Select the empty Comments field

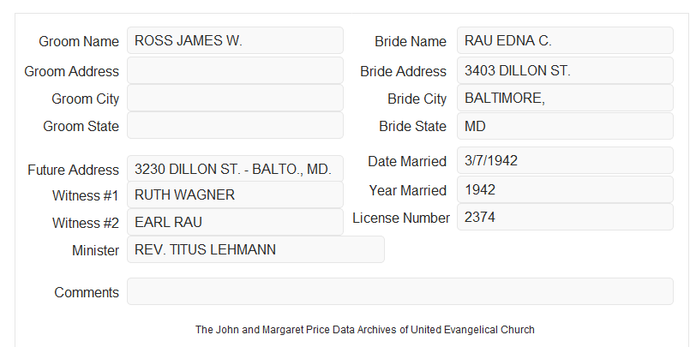coord(400,291)
